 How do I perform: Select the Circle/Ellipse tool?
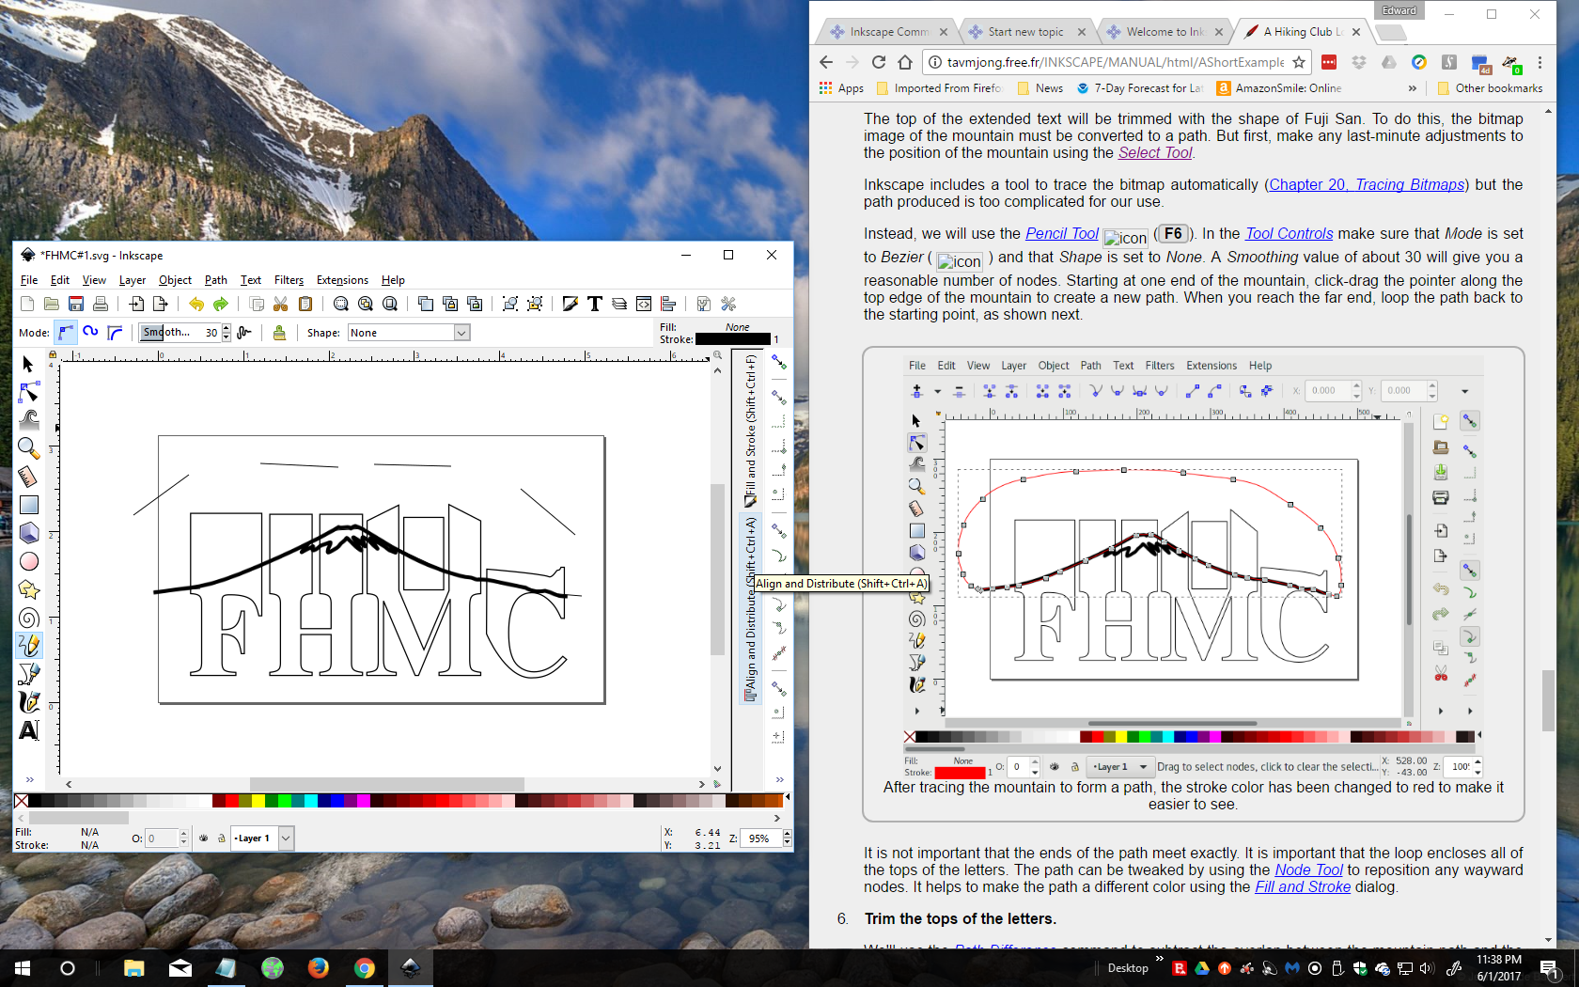click(28, 561)
